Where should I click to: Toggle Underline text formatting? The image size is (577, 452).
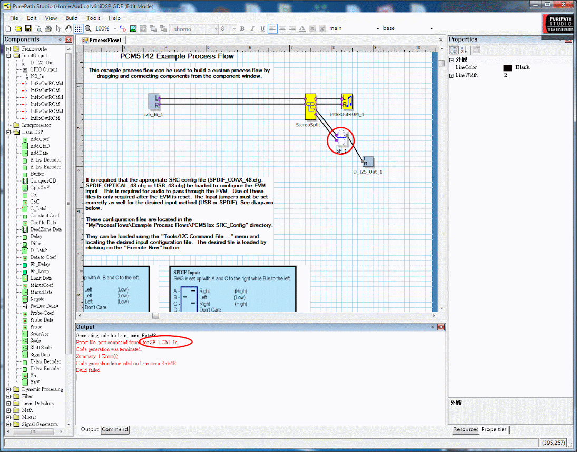262,28
